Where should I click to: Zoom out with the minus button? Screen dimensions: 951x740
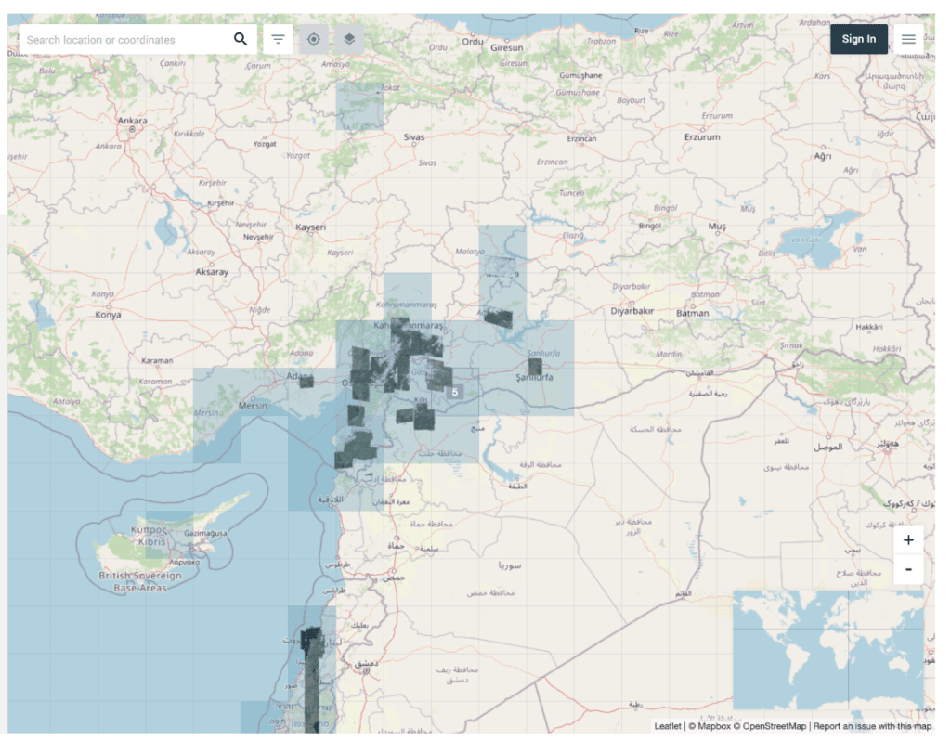(907, 569)
